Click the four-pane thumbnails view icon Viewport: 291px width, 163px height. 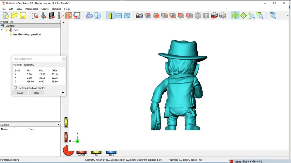coord(119,16)
